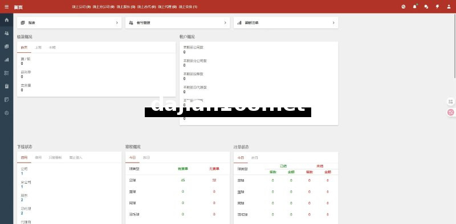This screenshot has height=224, width=456.
Task: Open the account users icon in sidebar
Action: pos(7,33)
